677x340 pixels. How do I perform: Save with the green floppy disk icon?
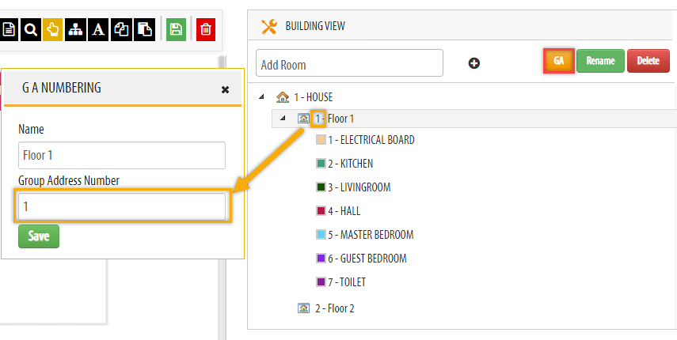pos(176,30)
